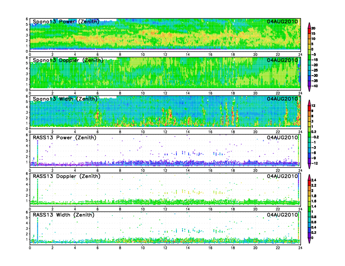Click the 12 label on the middle colorbar
This screenshot has height=266, width=345.
click(x=313, y=106)
